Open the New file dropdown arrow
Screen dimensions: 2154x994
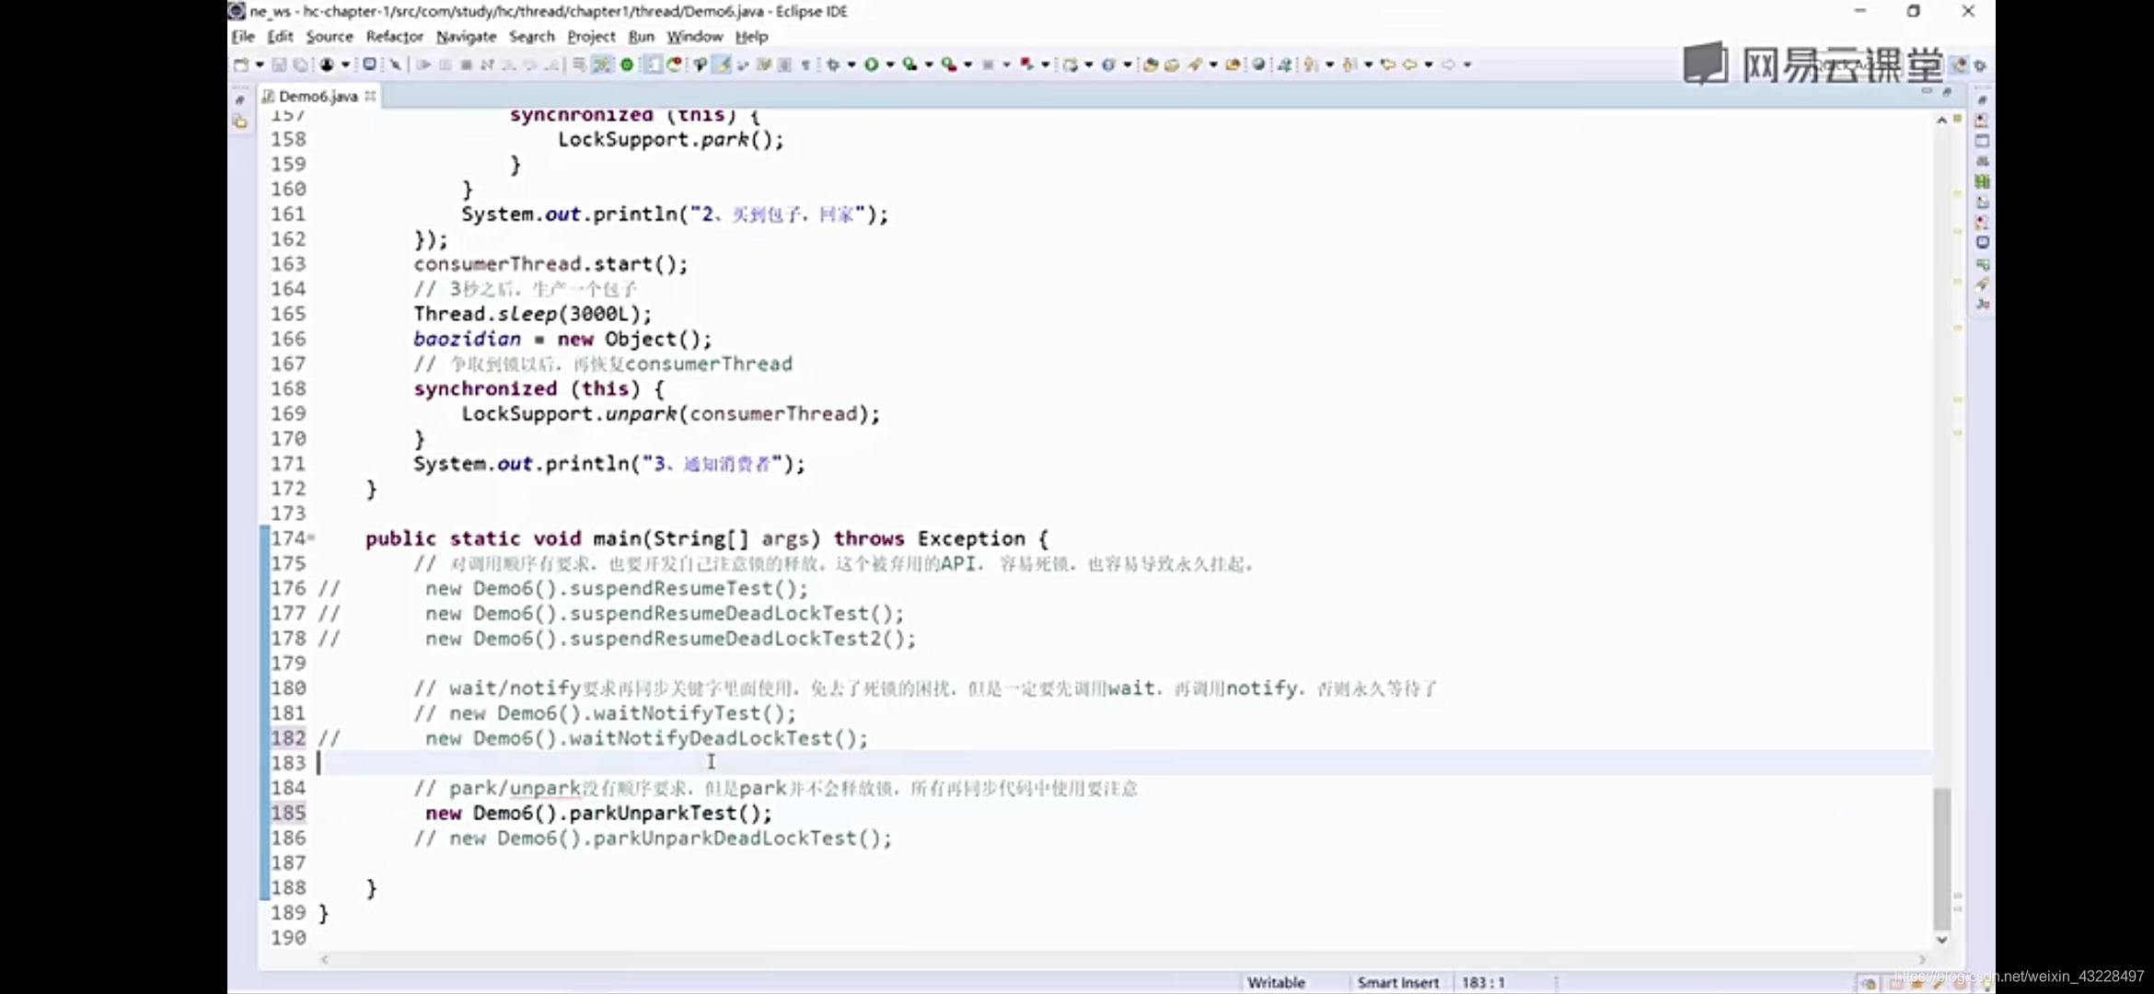[260, 64]
